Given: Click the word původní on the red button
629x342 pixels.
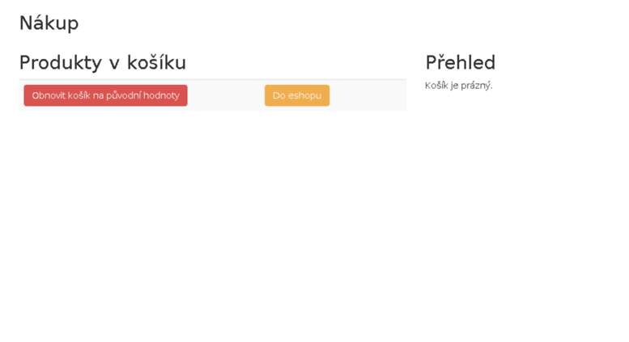Looking at the screenshot, I should pyautogui.click(x=123, y=95).
